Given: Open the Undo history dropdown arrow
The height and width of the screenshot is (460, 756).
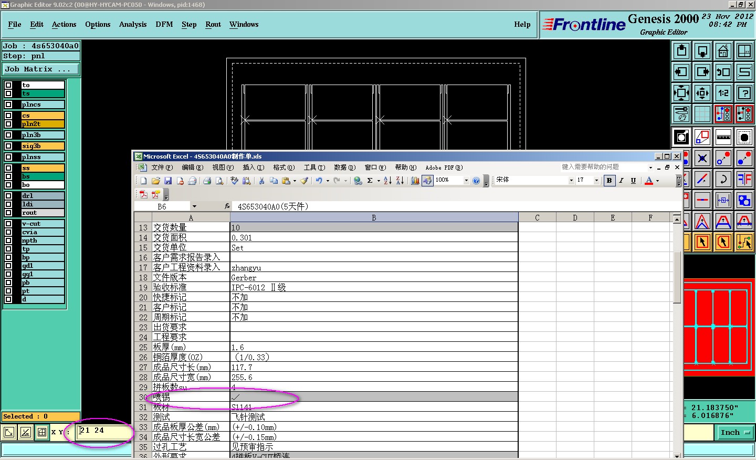Looking at the screenshot, I should (328, 181).
